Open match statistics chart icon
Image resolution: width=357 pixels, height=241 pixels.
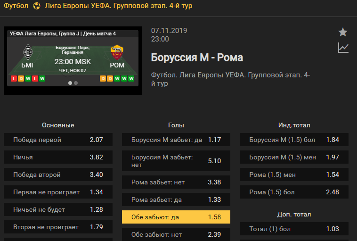[343, 48]
